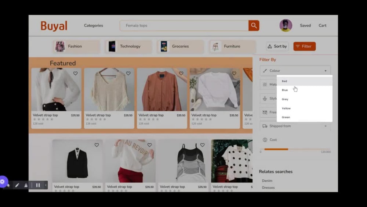Screen dimensions: 367x207
Task: Open the white blouse Featured product image
Action: click(x=57, y=90)
